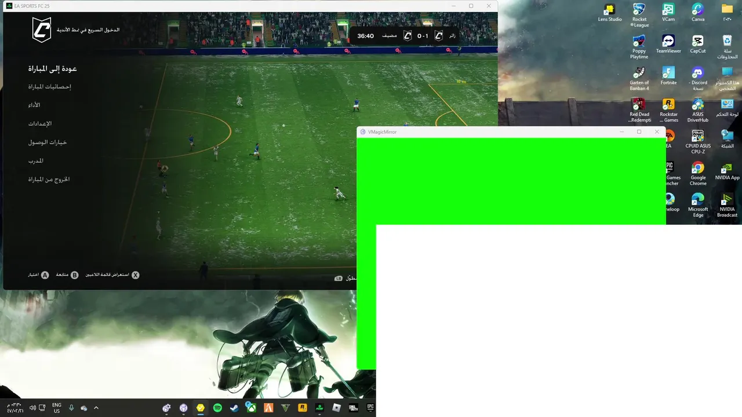
Task: Open Call of Duty taskbar icon
Action: click(353, 408)
